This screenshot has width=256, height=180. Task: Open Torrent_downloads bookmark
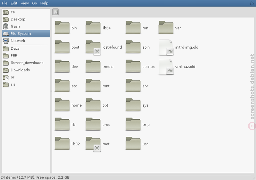pos(26,63)
